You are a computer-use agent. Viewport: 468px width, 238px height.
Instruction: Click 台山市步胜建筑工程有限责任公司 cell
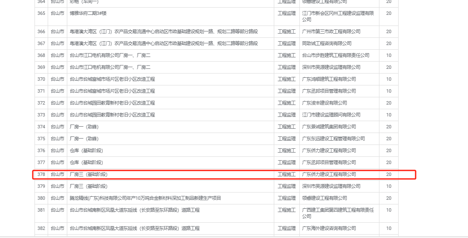pyautogui.click(x=336, y=55)
